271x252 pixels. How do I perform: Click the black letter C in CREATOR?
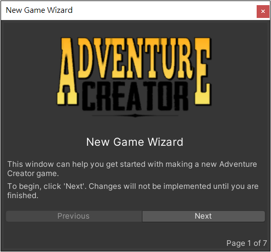(89, 96)
